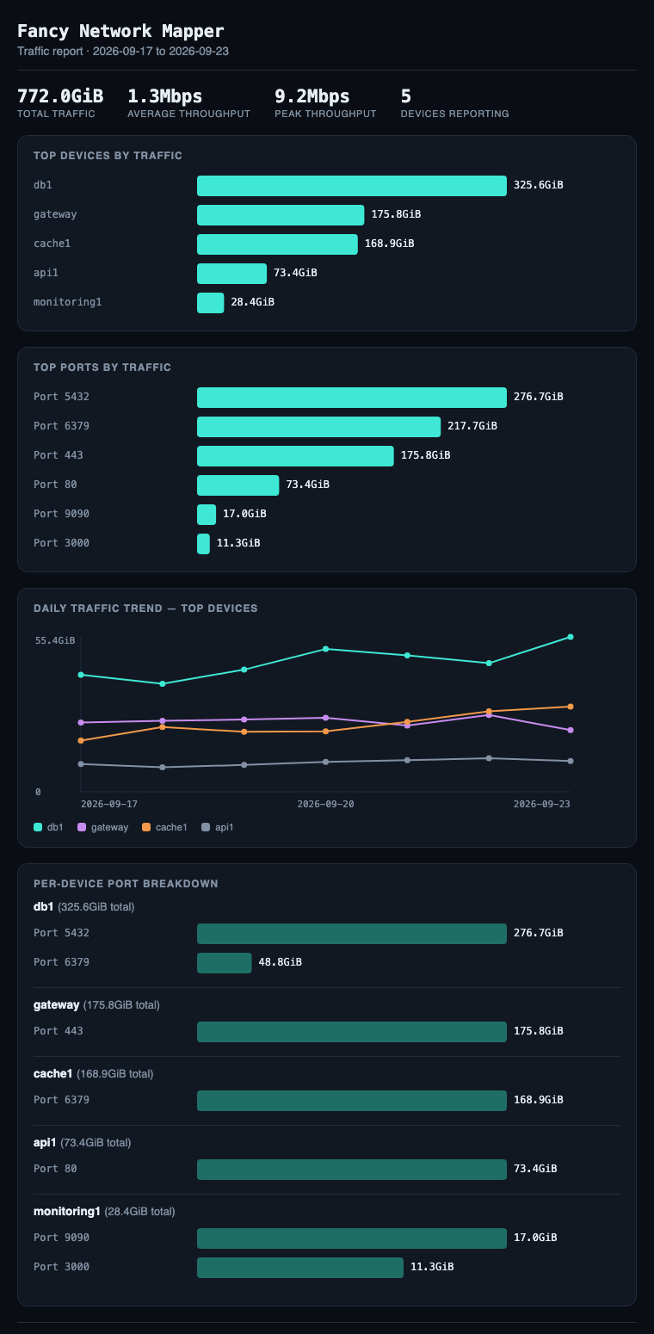Click the Port 443 bar in Top Ports
The height and width of the screenshot is (1334, 654).
[295, 456]
